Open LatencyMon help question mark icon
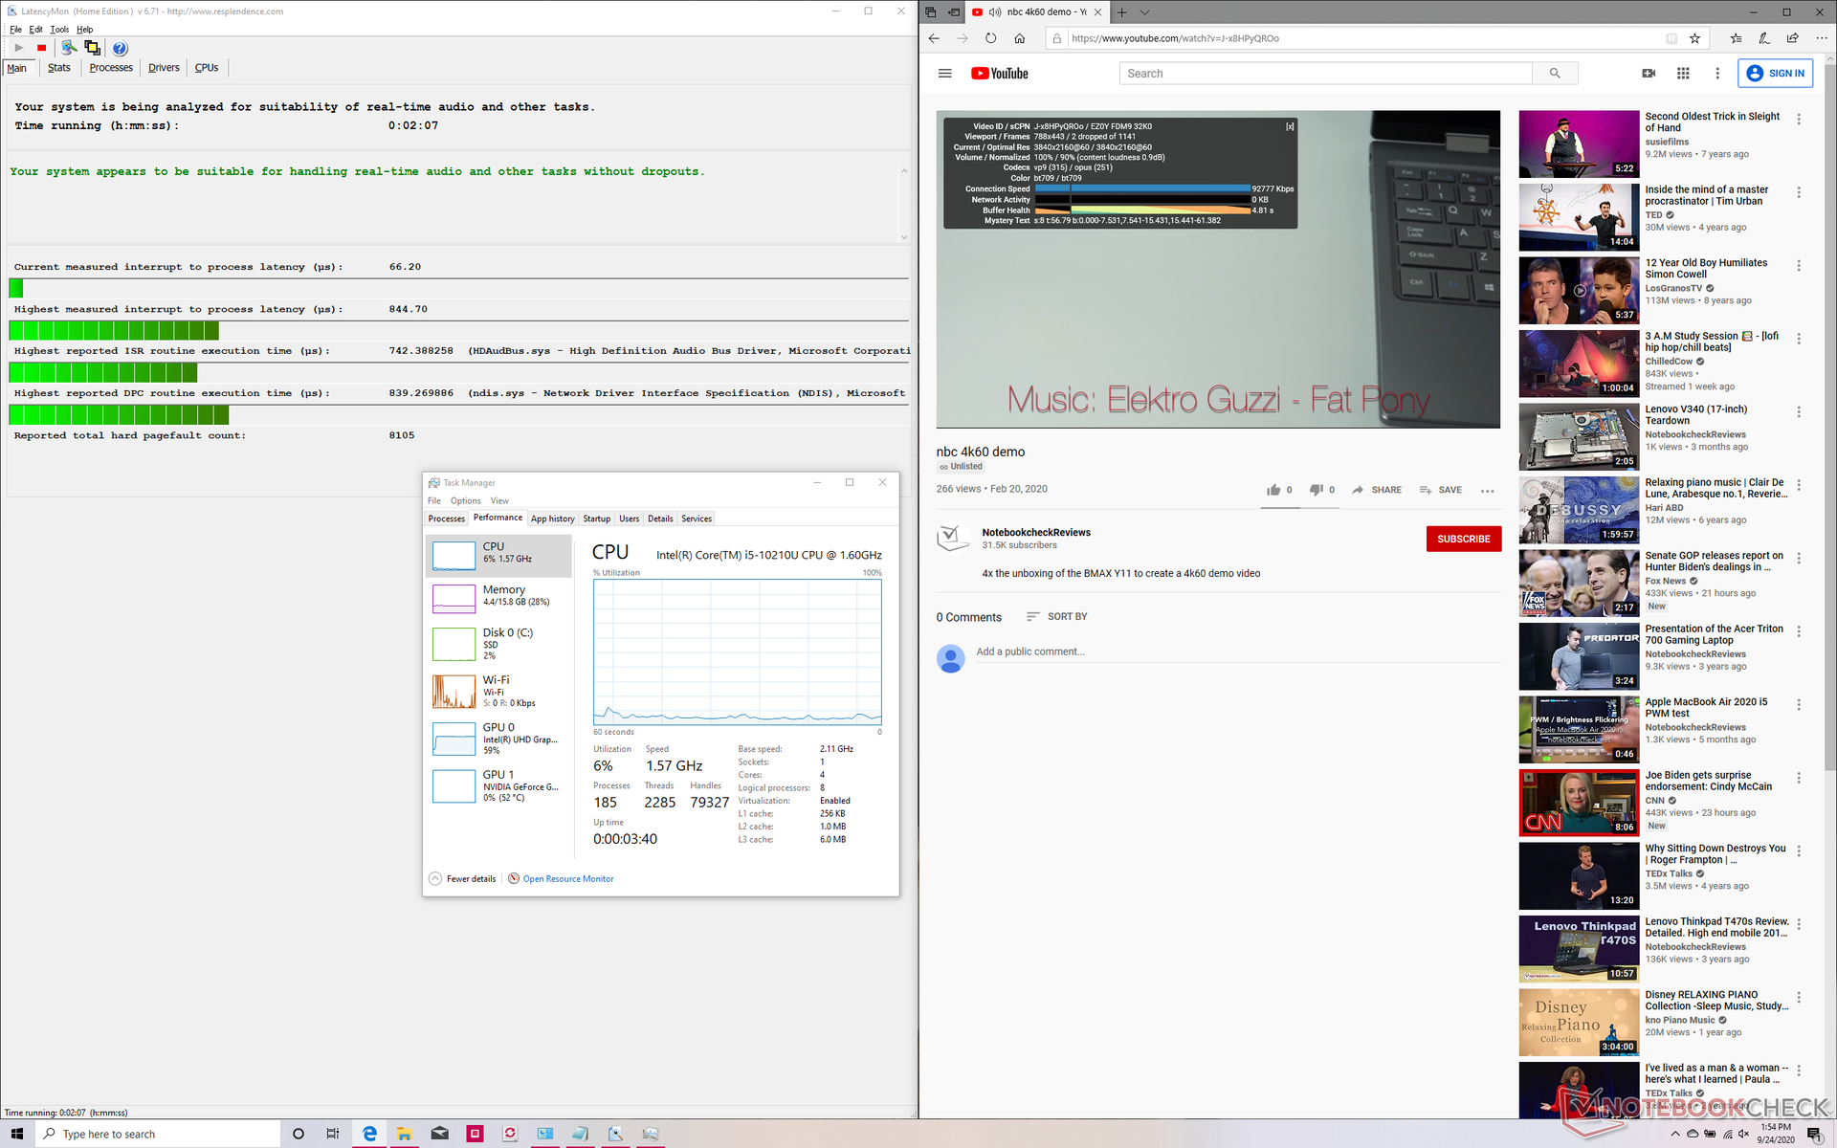Screen dimensions: 1837x1148 (x=120, y=48)
